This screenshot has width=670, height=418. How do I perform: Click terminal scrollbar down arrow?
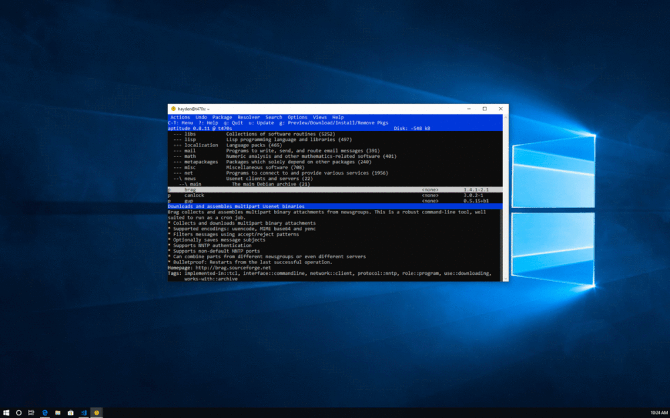click(505, 278)
